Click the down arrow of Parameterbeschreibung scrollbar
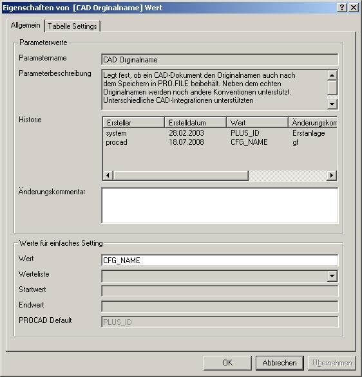 [x=332, y=104]
